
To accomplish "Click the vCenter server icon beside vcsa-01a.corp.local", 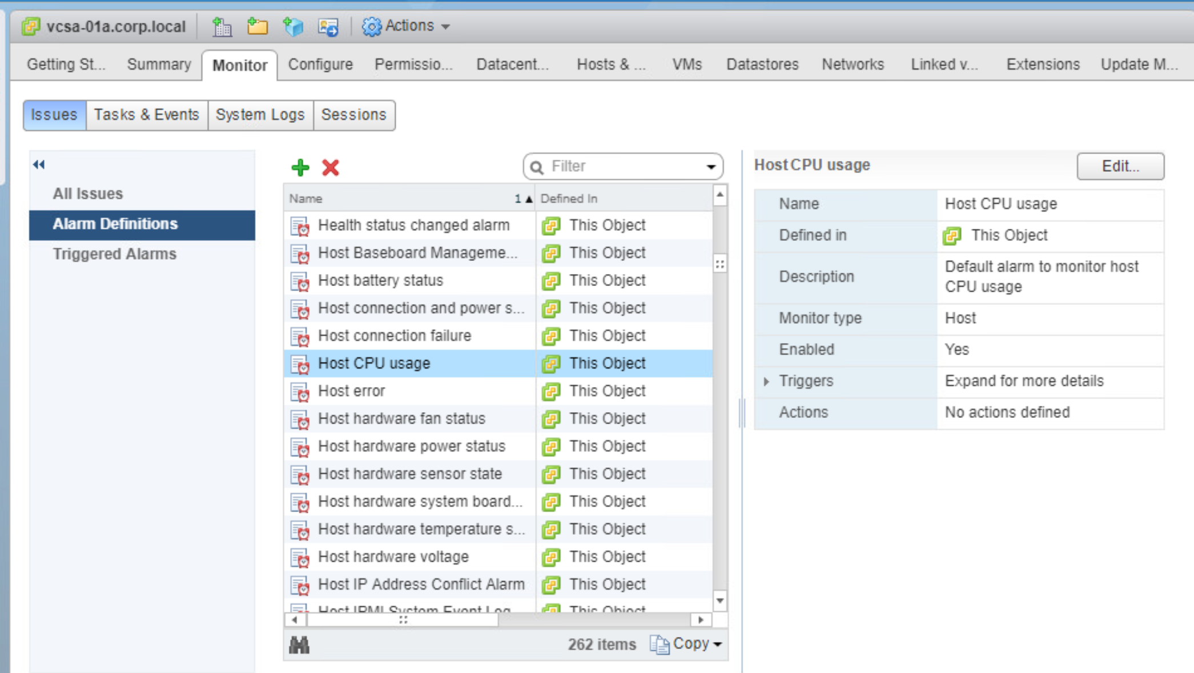I will click(31, 26).
